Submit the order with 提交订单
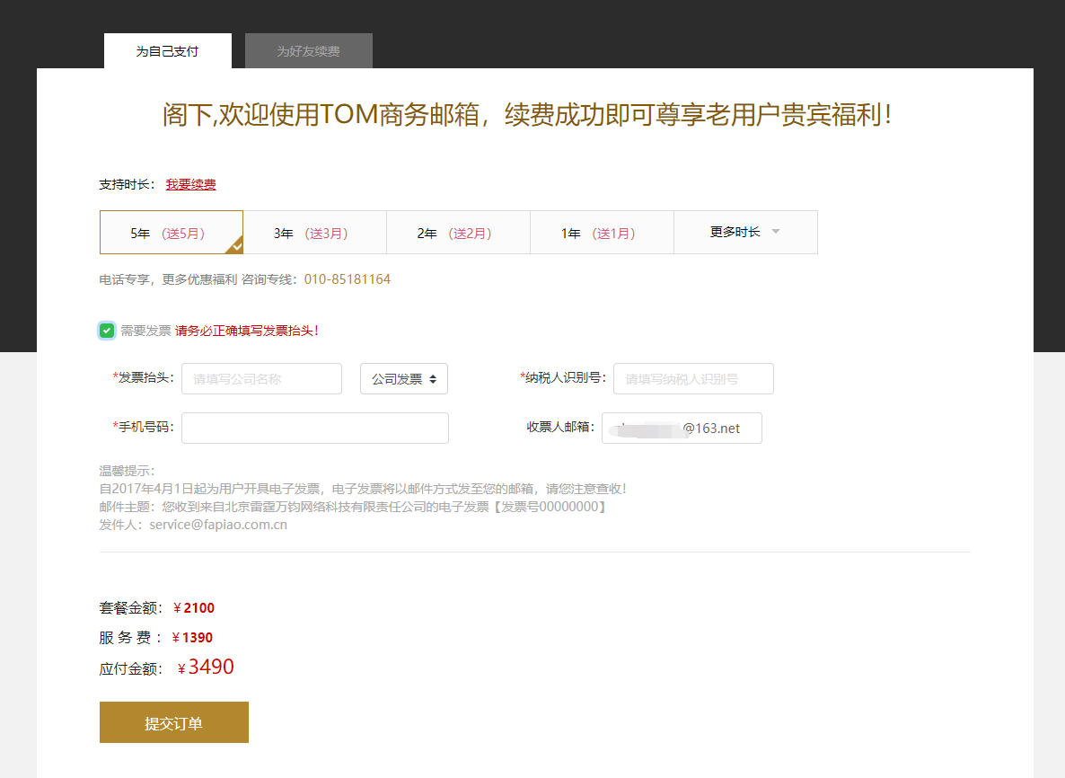 pos(174,722)
